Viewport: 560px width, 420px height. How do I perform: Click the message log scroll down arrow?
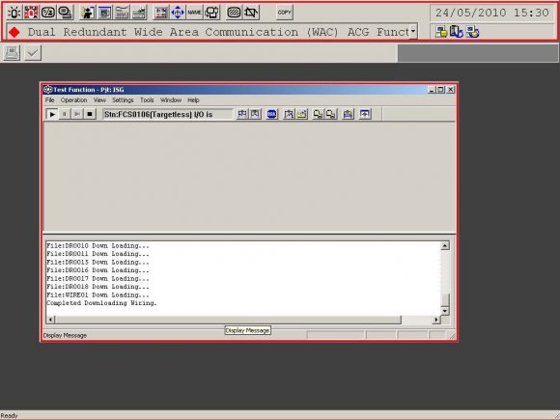(x=445, y=311)
